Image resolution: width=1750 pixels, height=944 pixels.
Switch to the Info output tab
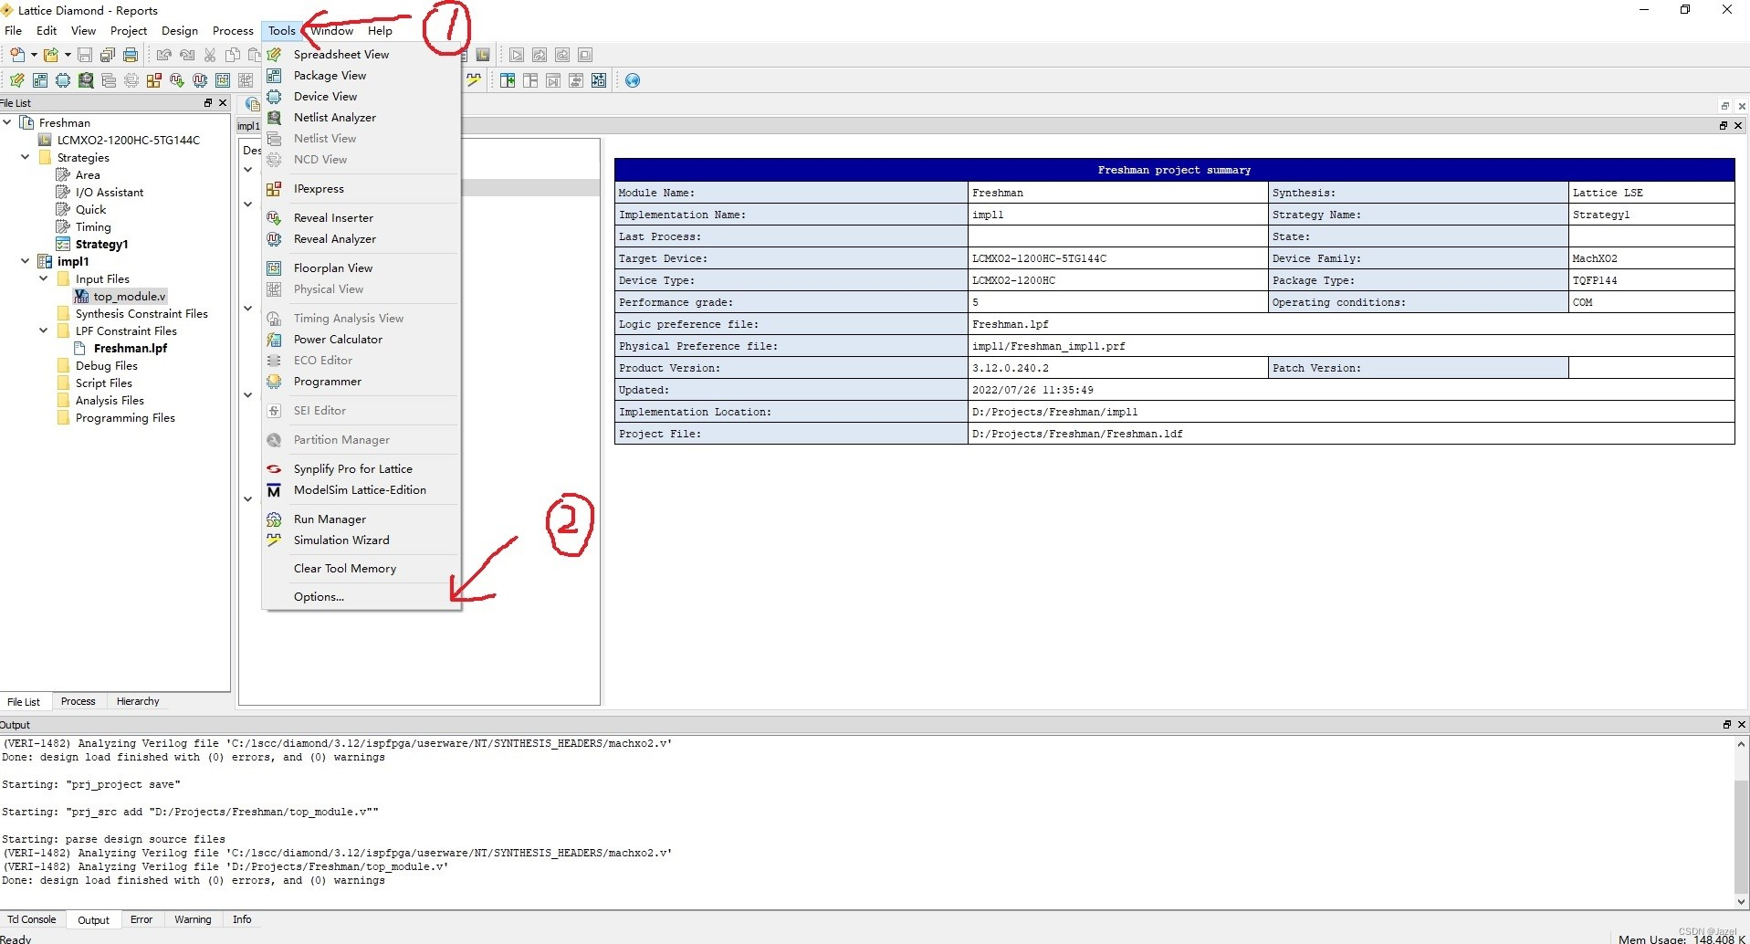tap(242, 919)
